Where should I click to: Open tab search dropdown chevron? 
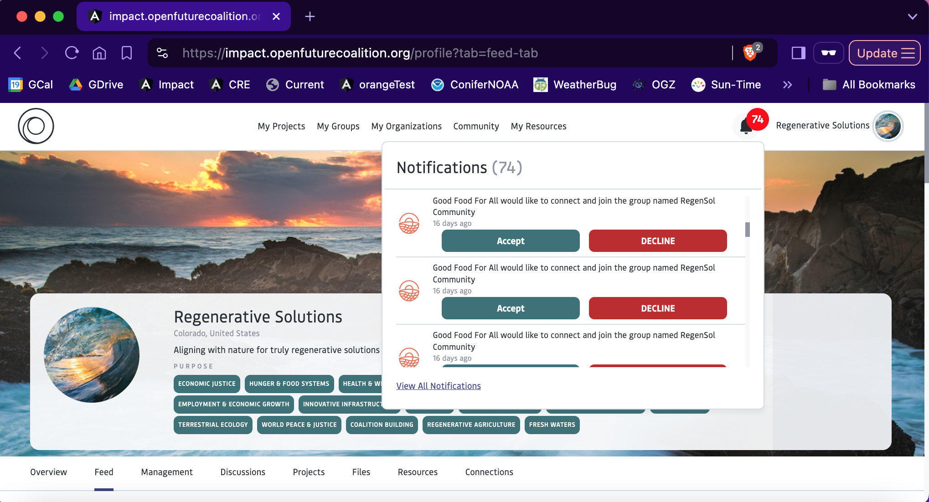(912, 16)
